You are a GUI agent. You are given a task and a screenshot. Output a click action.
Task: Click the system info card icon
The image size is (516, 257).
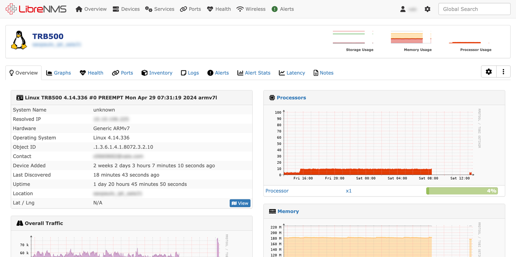click(x=20, y=98)
